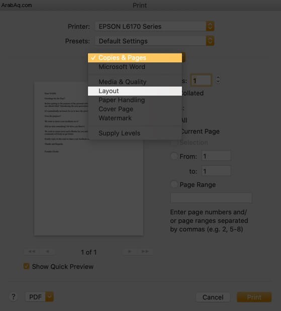Click the Cancel button
This screenshot has width=281, height=311.
tap(213, 297)
